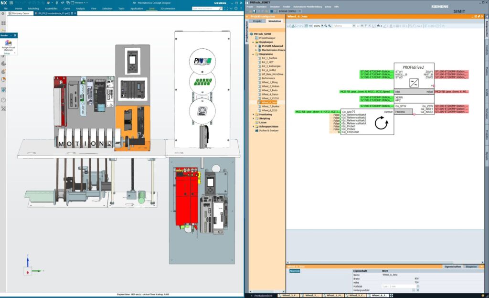The image size is (489, 298).
Task: Expand the Monitoring folder
Action: [253, 115]
